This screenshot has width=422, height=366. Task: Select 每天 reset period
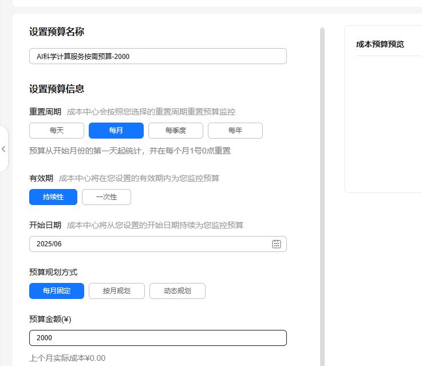[x=57, y=131]
